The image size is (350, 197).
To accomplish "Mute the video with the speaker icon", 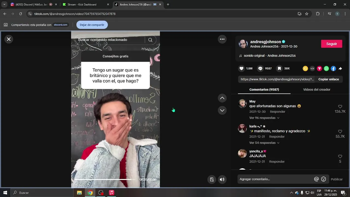I will pyautogui.click(x=222, y=179).
